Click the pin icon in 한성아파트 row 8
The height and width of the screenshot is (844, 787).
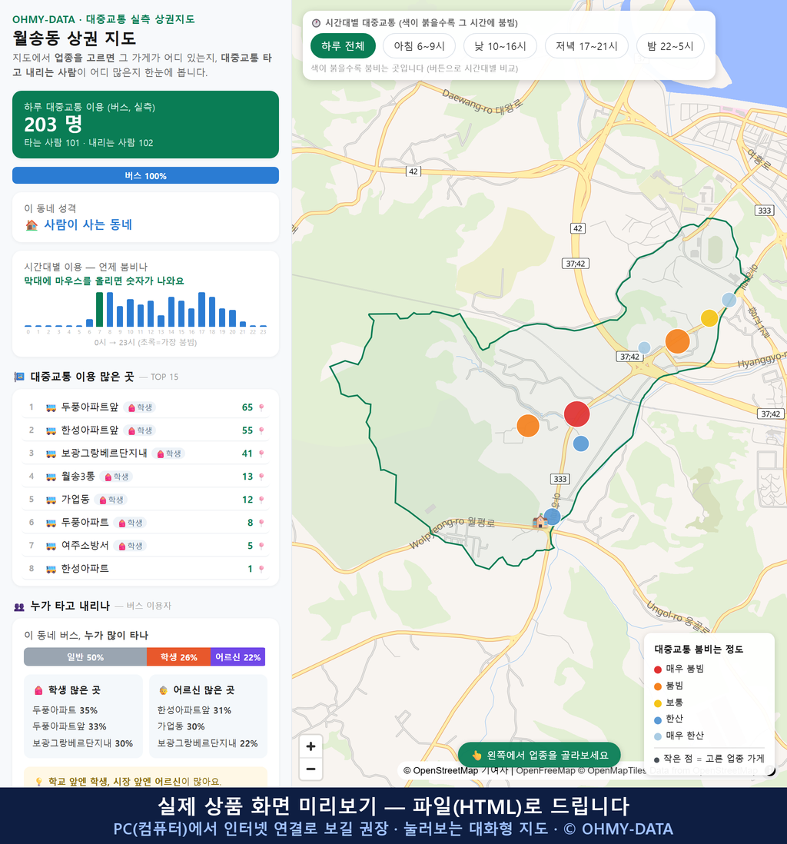coord(261,569)
